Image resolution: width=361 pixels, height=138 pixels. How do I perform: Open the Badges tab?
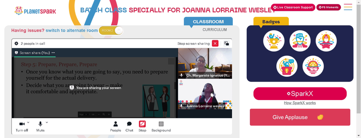(x=271, y=22)
